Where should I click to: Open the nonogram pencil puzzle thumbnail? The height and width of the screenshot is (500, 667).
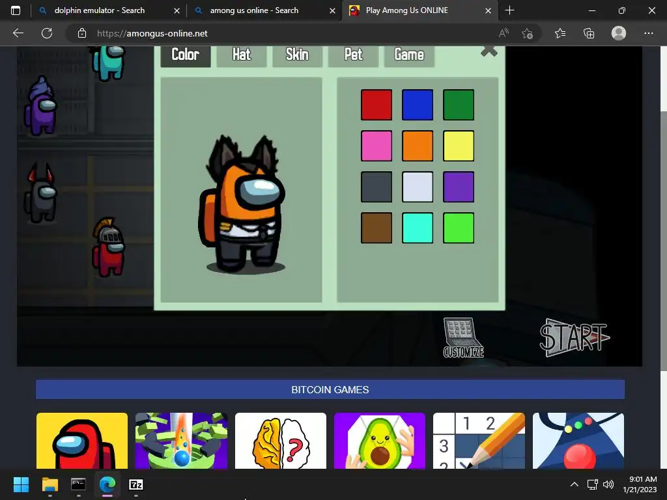(479, 441)
